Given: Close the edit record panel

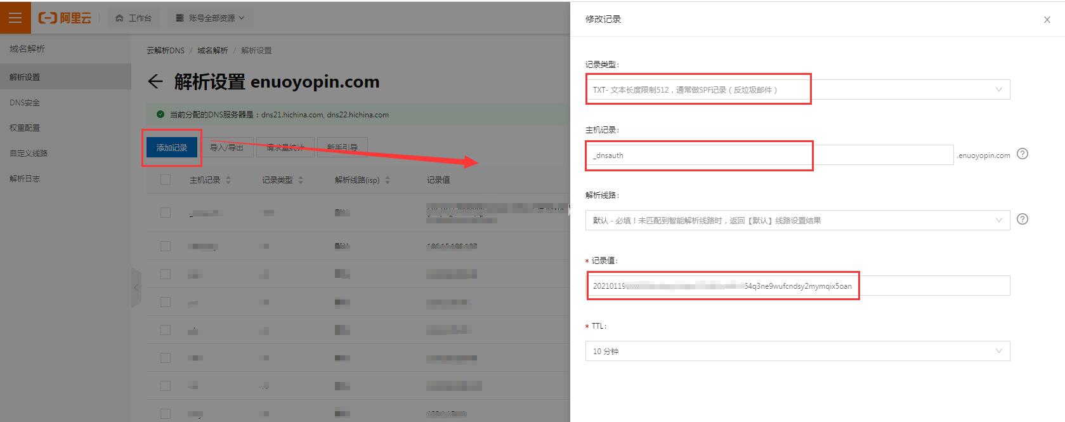Looking at the screenshot, I should click(1047, 20).
